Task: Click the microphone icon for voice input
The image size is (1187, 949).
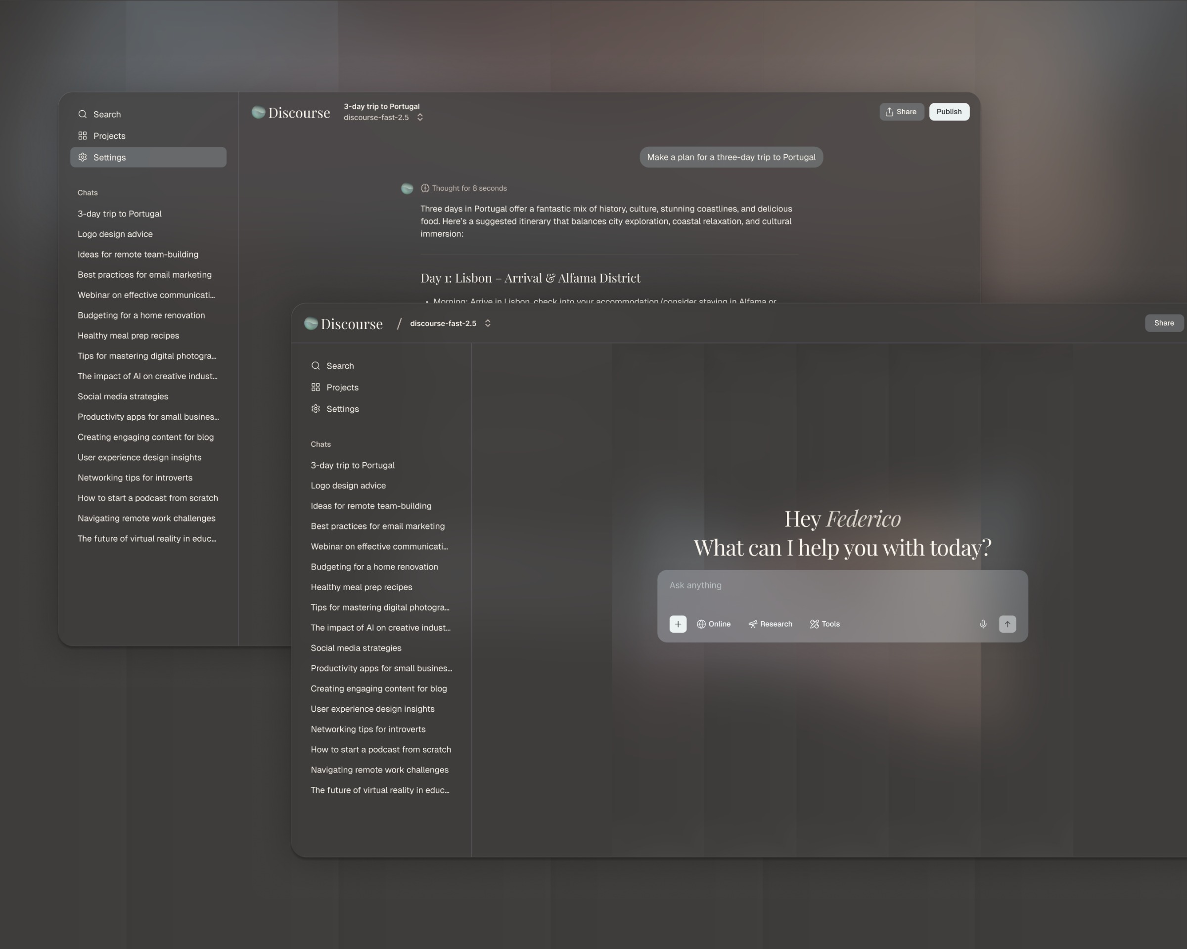Action: 983,623
